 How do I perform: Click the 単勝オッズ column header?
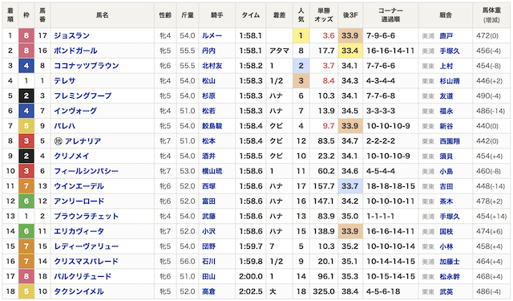tap(324, 15)
